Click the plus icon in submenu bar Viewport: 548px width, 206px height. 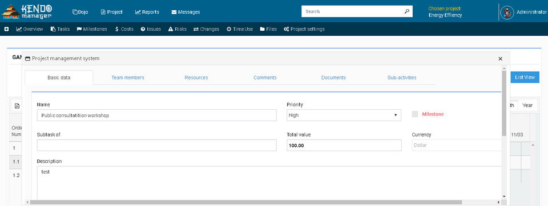pos(7,29)
